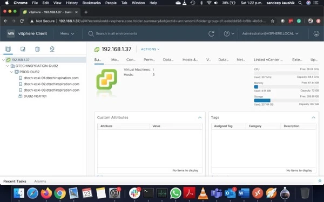Click the browser reload button
Image resolution: width=324 pixels, height=202 pixels.
click(x=22, y=21)
